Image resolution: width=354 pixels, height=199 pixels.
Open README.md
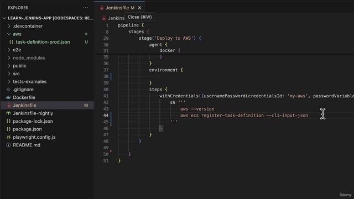click(x=27, y=145)
